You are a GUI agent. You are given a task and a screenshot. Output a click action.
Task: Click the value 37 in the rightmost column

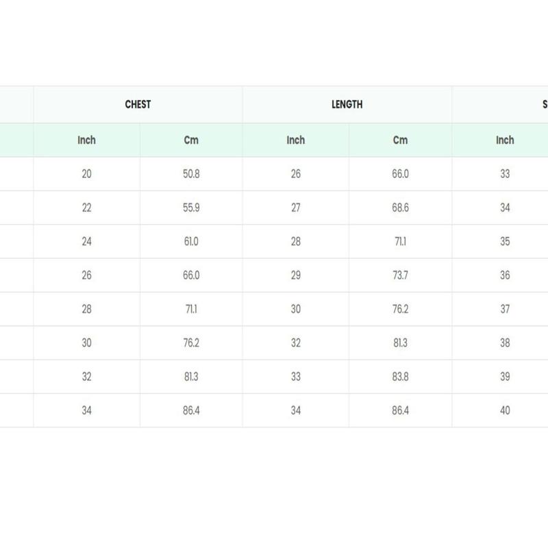click(x=505, y=309)
